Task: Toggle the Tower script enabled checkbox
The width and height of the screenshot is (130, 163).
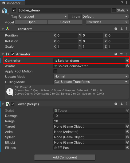Action: click(13, 104)
